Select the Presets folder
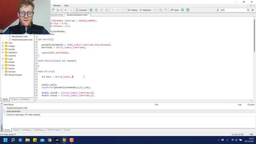Viewport: 256px width, 144px height. click(12, 62)
